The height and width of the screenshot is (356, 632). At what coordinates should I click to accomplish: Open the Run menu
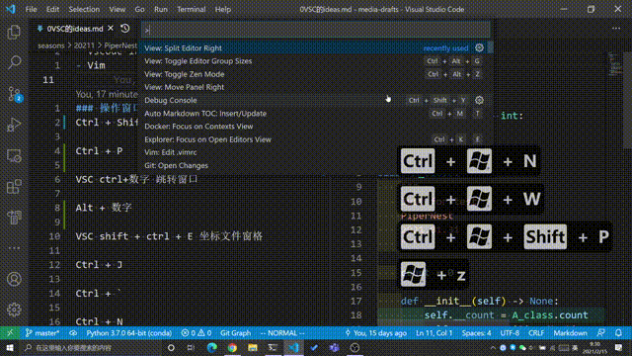pos(160,9)
